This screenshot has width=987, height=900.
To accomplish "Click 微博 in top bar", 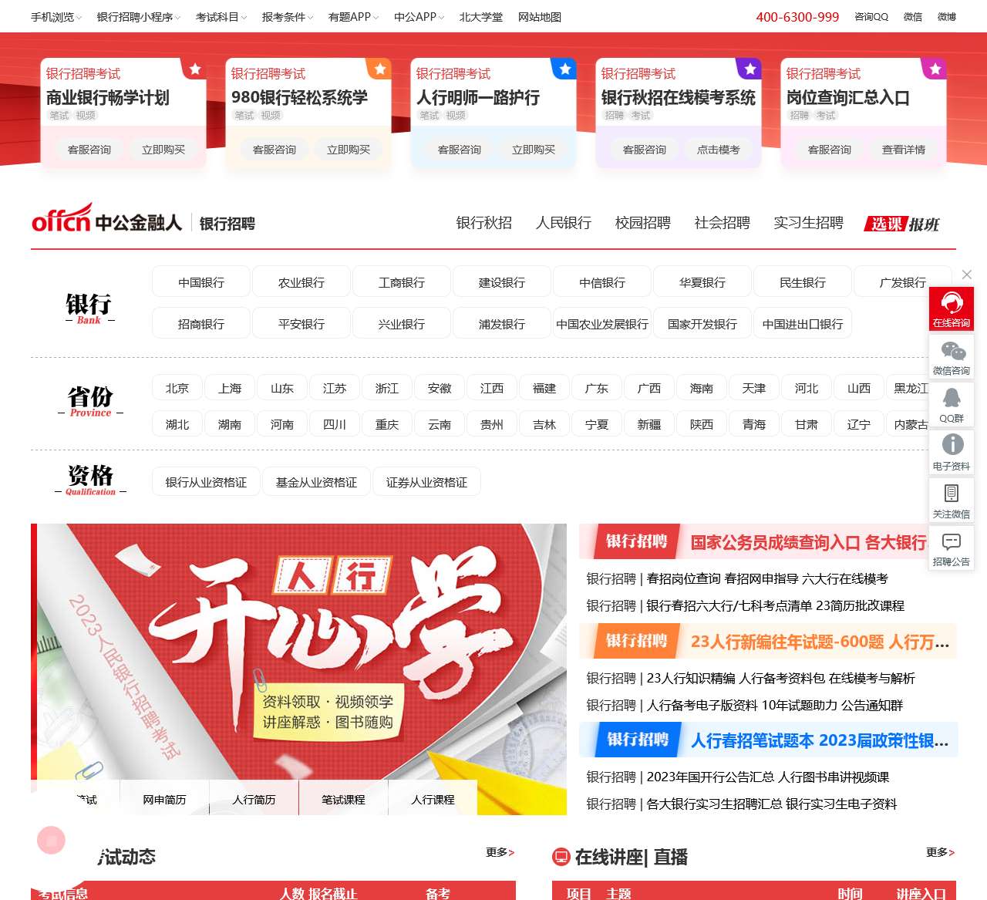I will point(947,17).
